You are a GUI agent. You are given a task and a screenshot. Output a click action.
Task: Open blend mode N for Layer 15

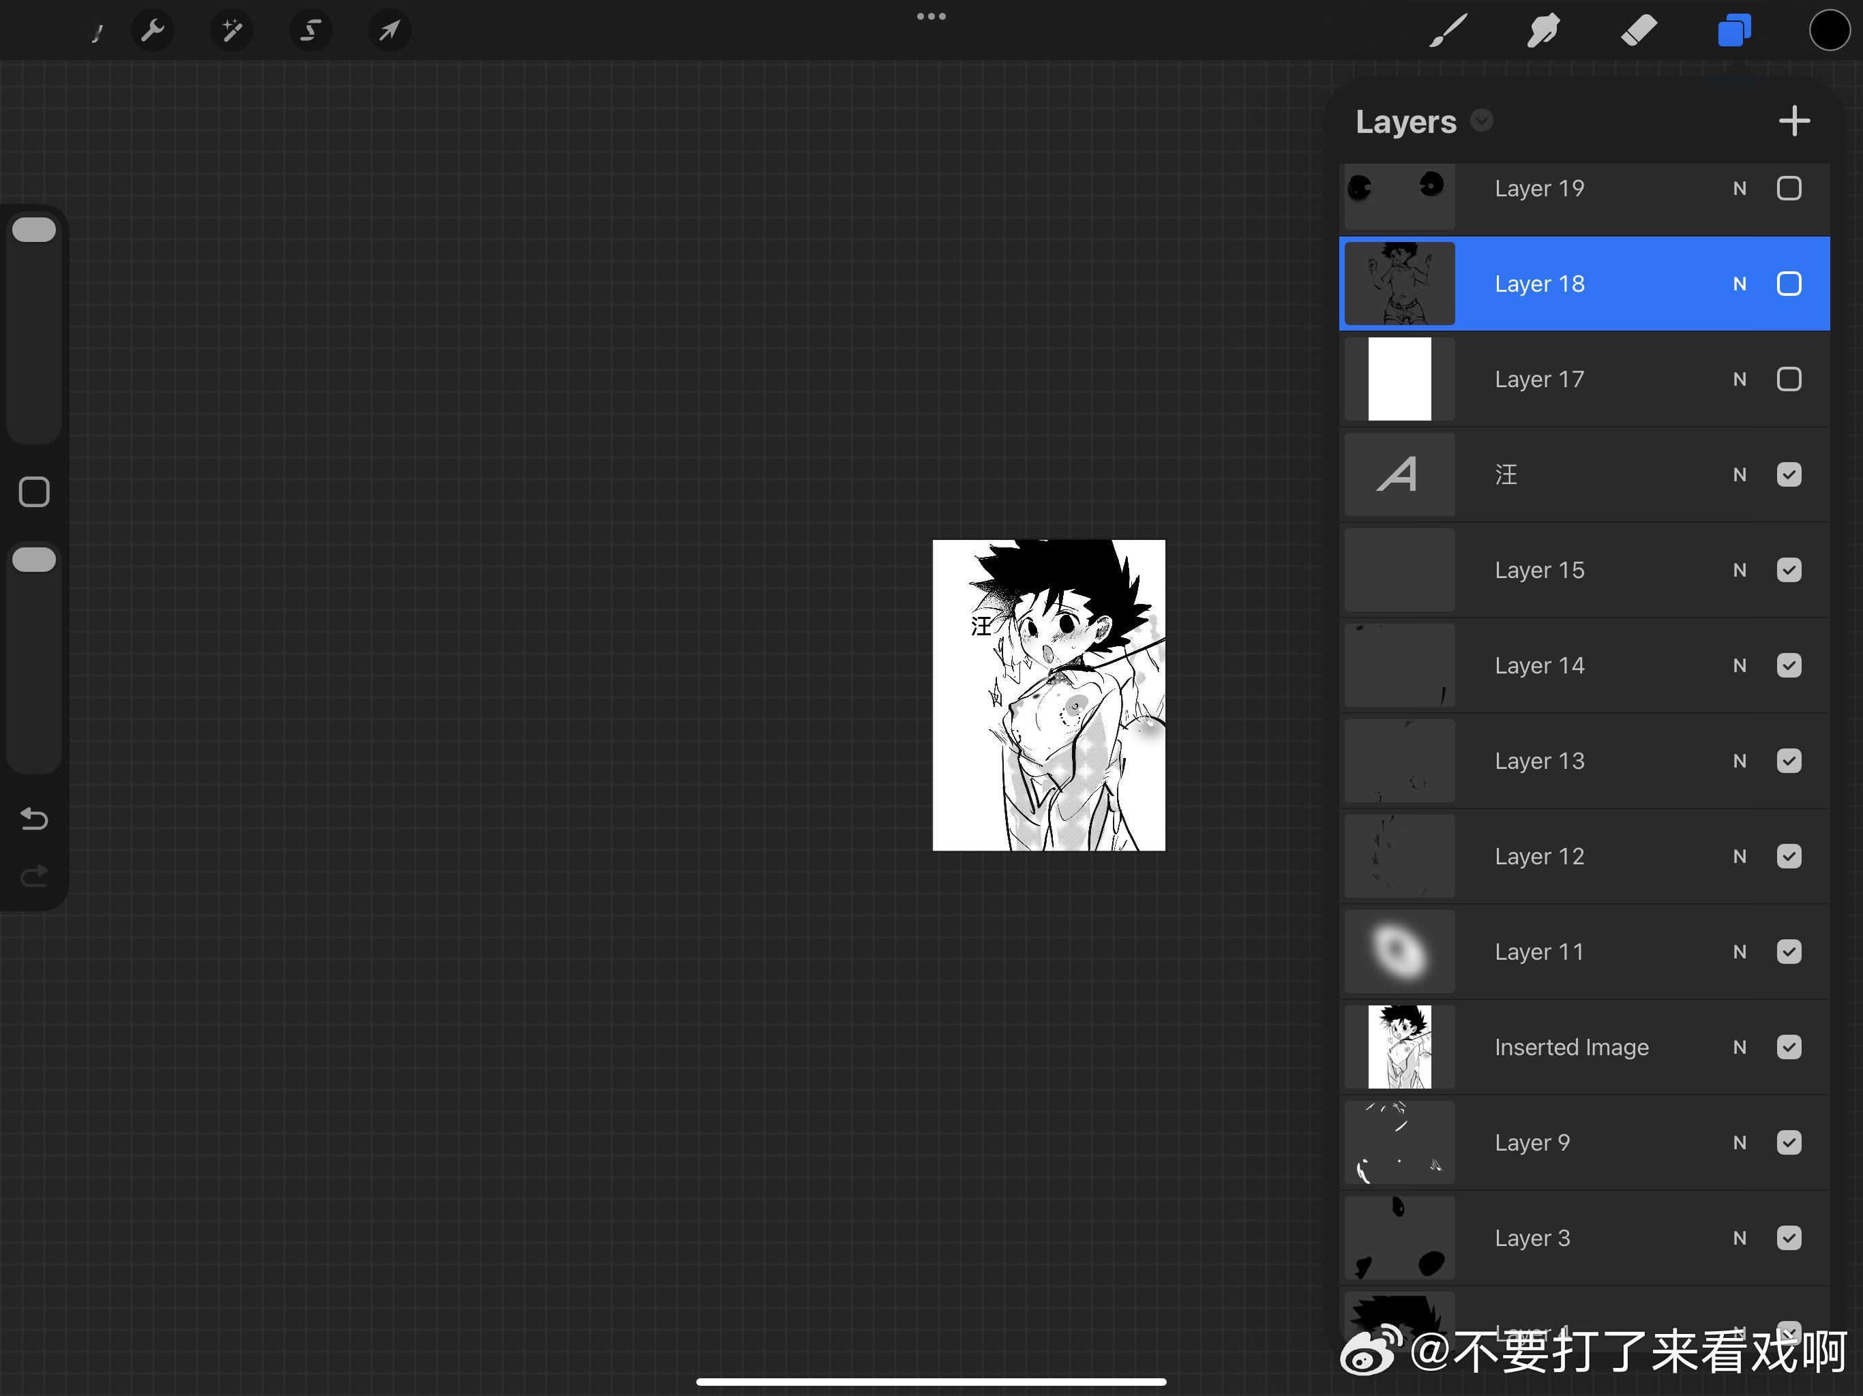click(x=1739, y=570)
